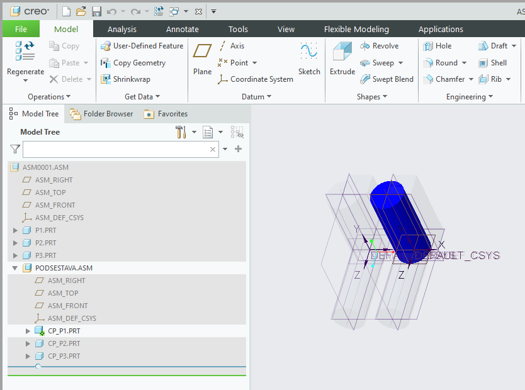Open the Datum group dropdown
525x390 pixels.
click(x=269, y=97)
